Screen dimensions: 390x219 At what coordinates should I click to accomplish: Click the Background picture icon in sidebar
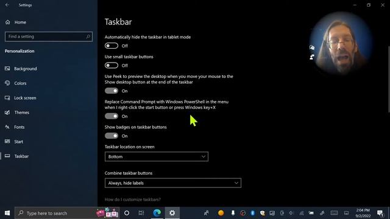[x=7, y=68]
